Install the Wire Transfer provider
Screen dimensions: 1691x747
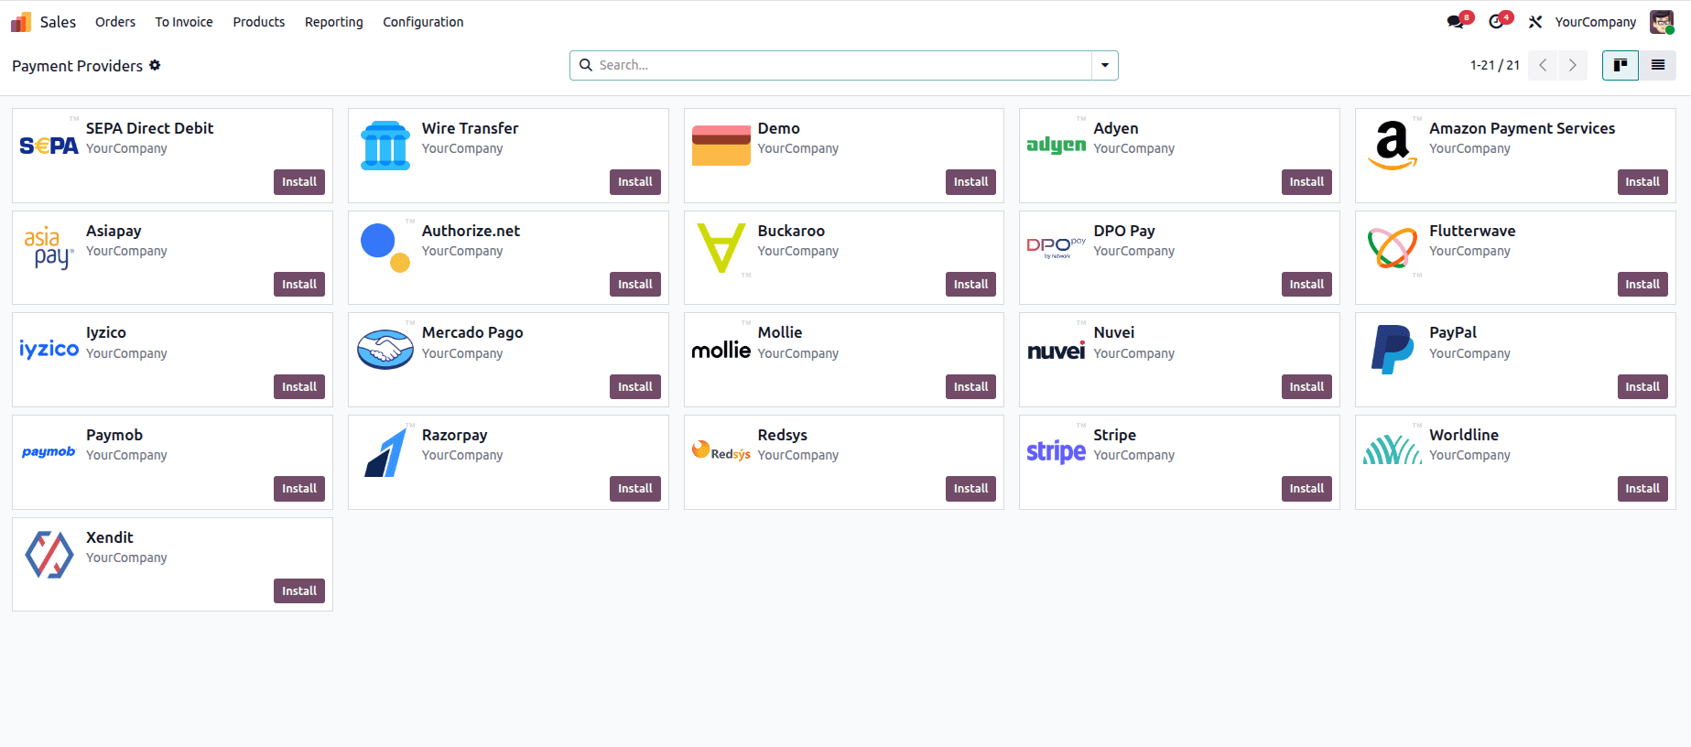click(x=635, y=182)
